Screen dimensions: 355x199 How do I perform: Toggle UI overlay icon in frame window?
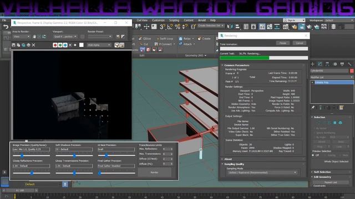[117, 45]
